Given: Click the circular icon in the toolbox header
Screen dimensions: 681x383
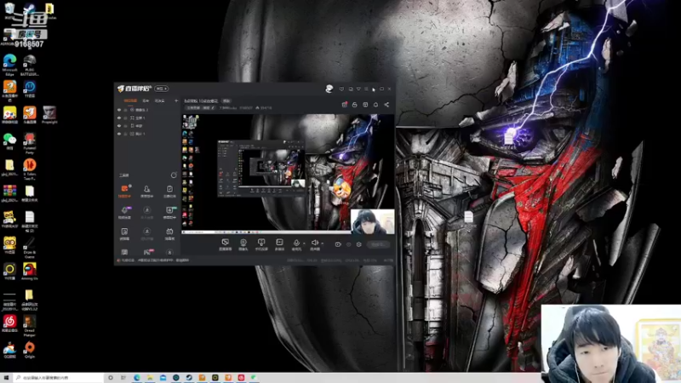Looking at the screenshot, I should pos(174,175).
